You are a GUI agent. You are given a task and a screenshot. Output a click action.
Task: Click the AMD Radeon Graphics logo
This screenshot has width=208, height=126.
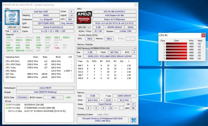[x=84, y=18]
